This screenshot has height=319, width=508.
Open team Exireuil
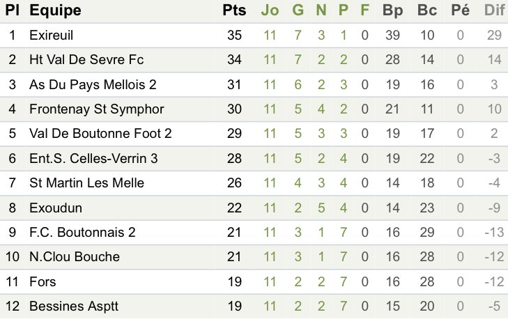51,35
